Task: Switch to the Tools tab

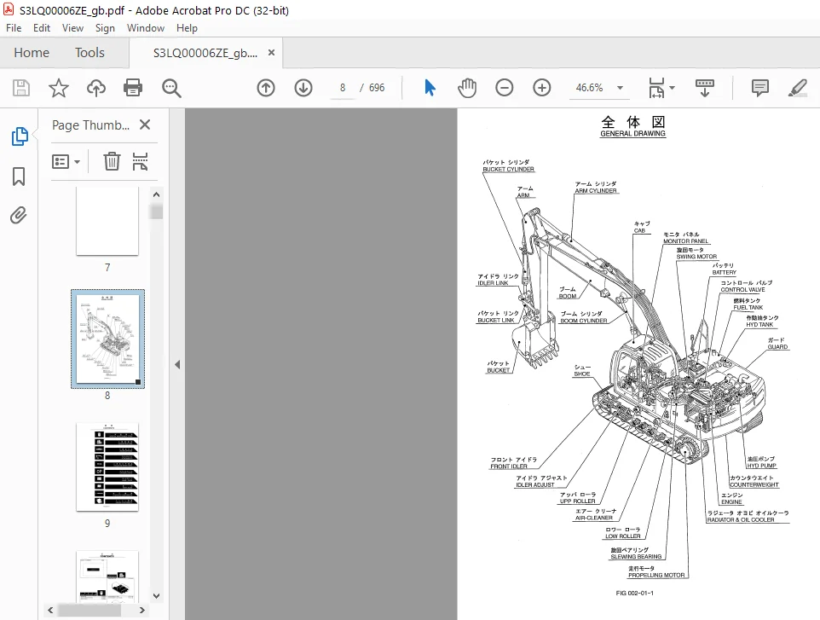Action: coord(90,53)
